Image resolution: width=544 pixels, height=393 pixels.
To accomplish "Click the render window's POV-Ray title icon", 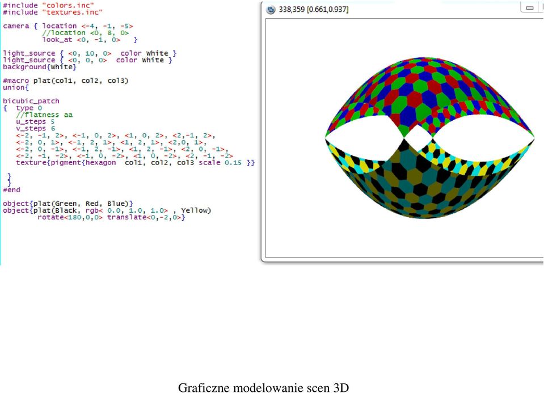I will pos(270,10).
